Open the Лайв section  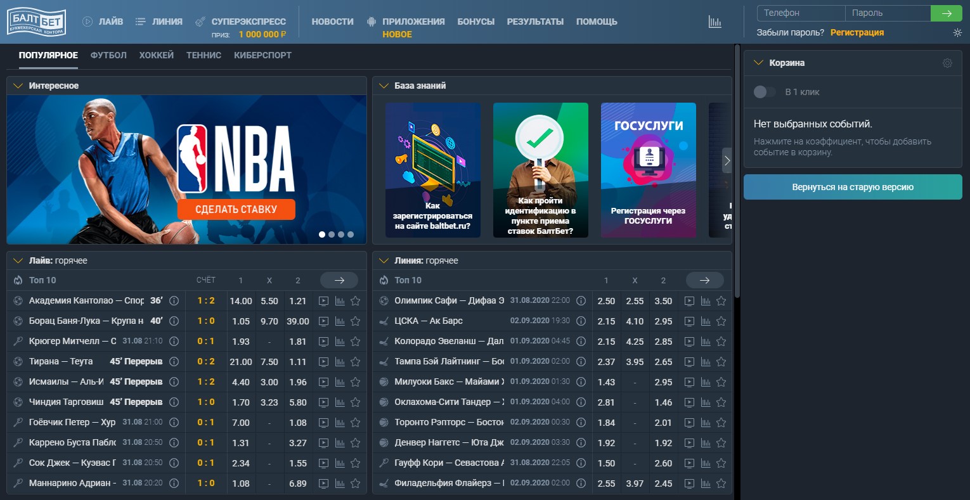pyautogui.click(x=103, y=22)
